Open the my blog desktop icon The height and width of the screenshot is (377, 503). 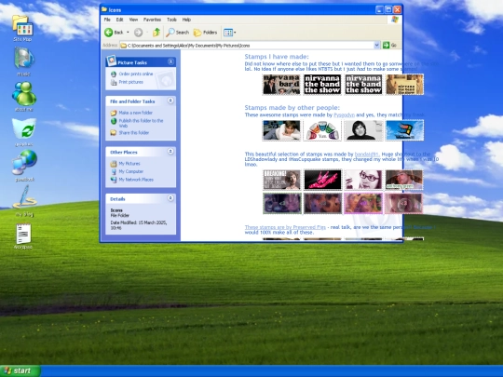24,200
